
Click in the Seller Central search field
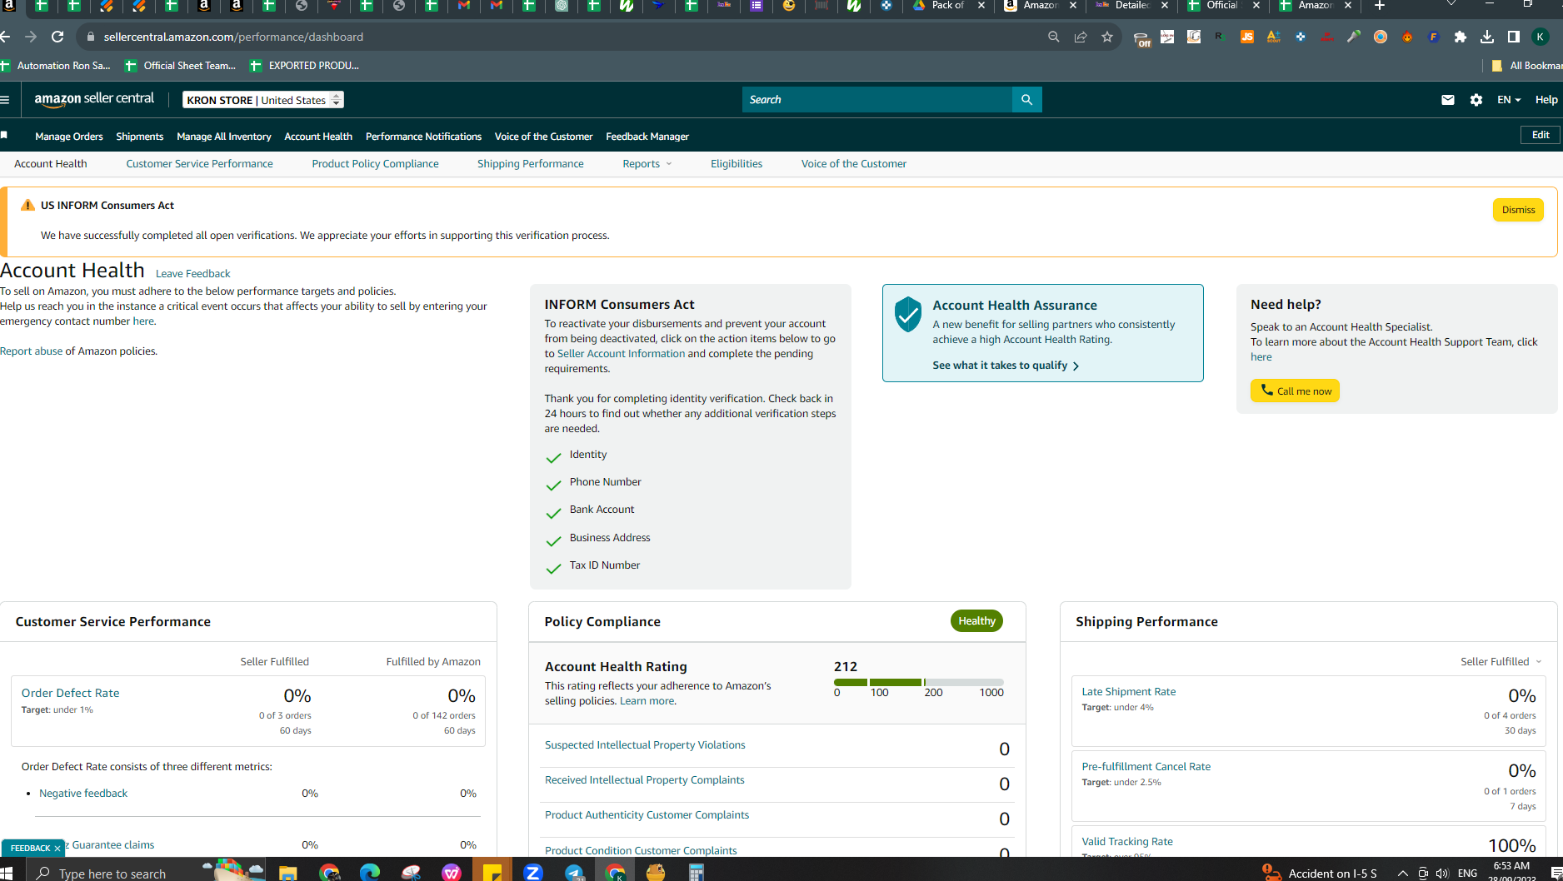click(877, 100)
